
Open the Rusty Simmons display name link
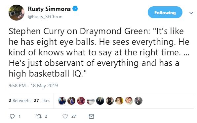[49, 9]
